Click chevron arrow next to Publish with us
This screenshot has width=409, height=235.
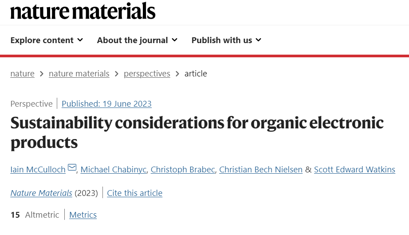point(259,40)
